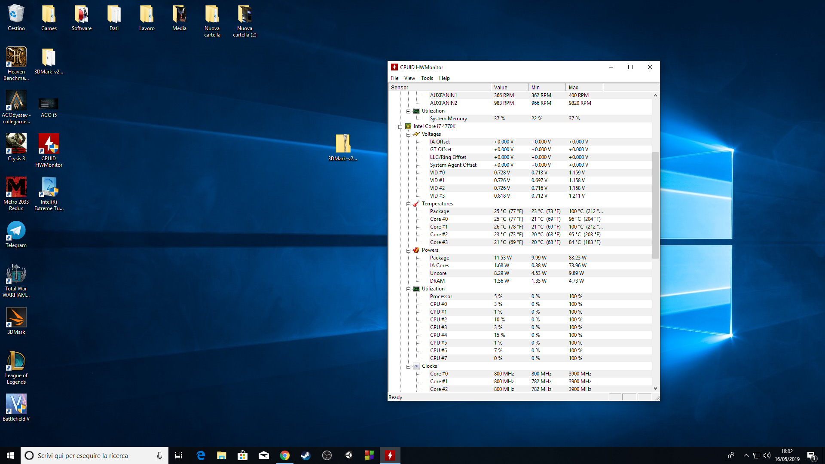Open the Help menu in HWMonitor

coord(444,78)
